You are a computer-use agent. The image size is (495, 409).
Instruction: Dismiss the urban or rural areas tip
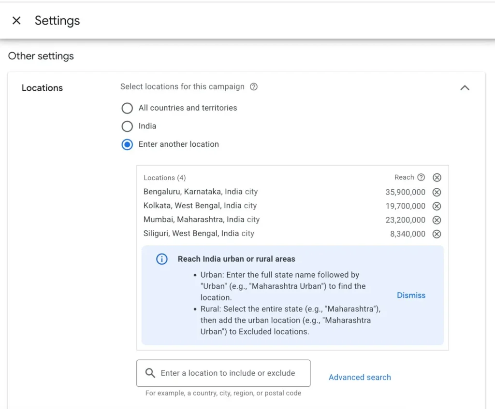411,295
